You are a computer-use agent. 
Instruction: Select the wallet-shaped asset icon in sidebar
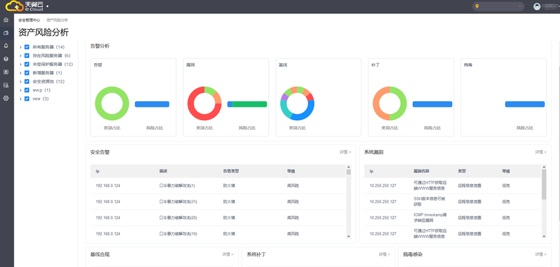point(6,33)
